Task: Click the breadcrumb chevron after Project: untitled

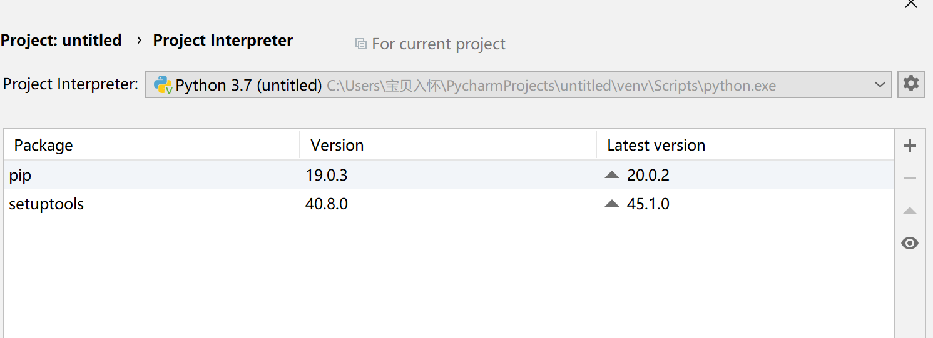Action: tap(138, 41)
